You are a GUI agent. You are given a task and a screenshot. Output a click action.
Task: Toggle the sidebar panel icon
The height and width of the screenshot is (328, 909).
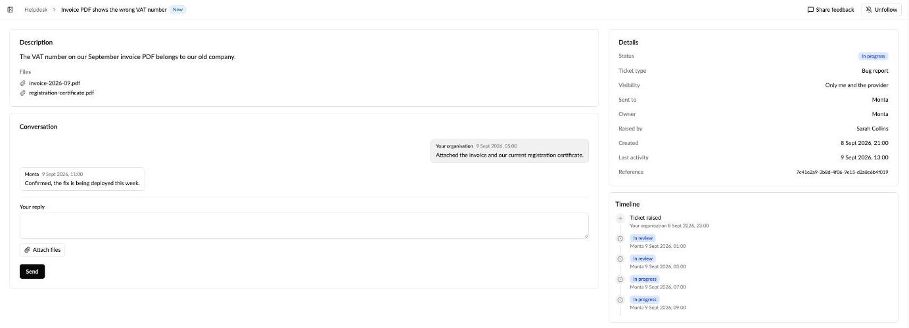[10, 10]
